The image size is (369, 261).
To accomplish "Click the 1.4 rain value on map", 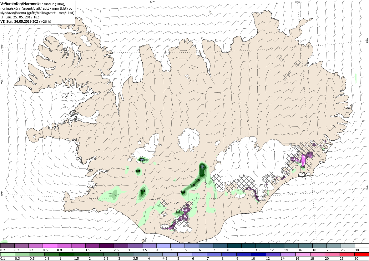I will [x=183, y=192].
